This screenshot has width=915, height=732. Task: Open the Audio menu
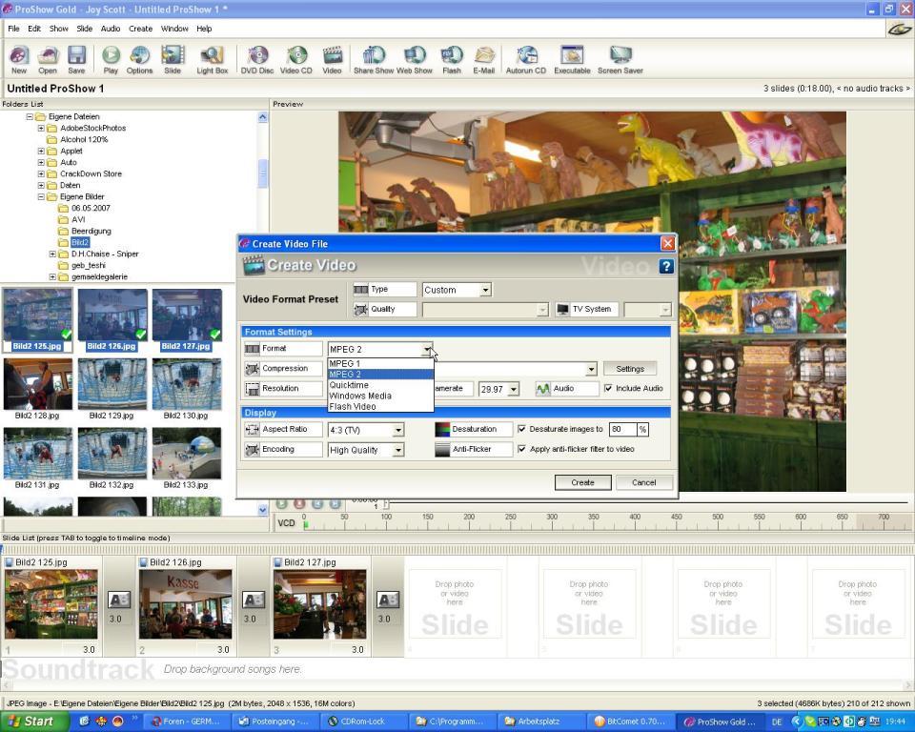point(111,29)
